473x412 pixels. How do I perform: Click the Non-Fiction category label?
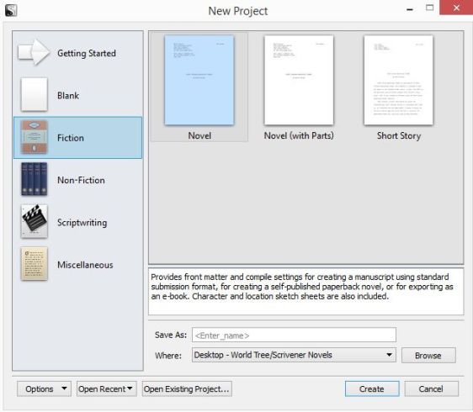[81, 180]
